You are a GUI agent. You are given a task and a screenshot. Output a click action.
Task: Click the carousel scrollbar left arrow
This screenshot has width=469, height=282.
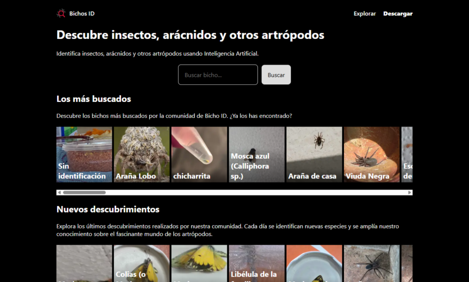pos(59,192)
